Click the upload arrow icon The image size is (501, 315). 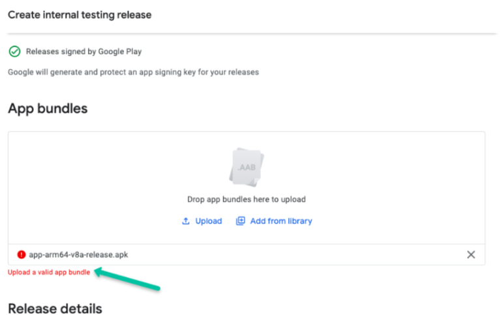[185, 221]
